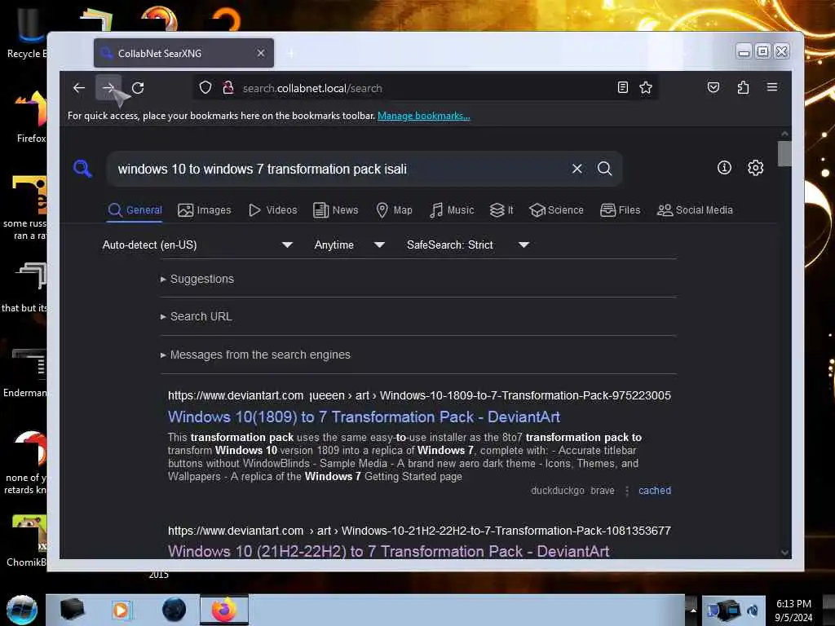
Task: Open the SafeSearch: Strict dropdown
Action: [x=467, y=245]
